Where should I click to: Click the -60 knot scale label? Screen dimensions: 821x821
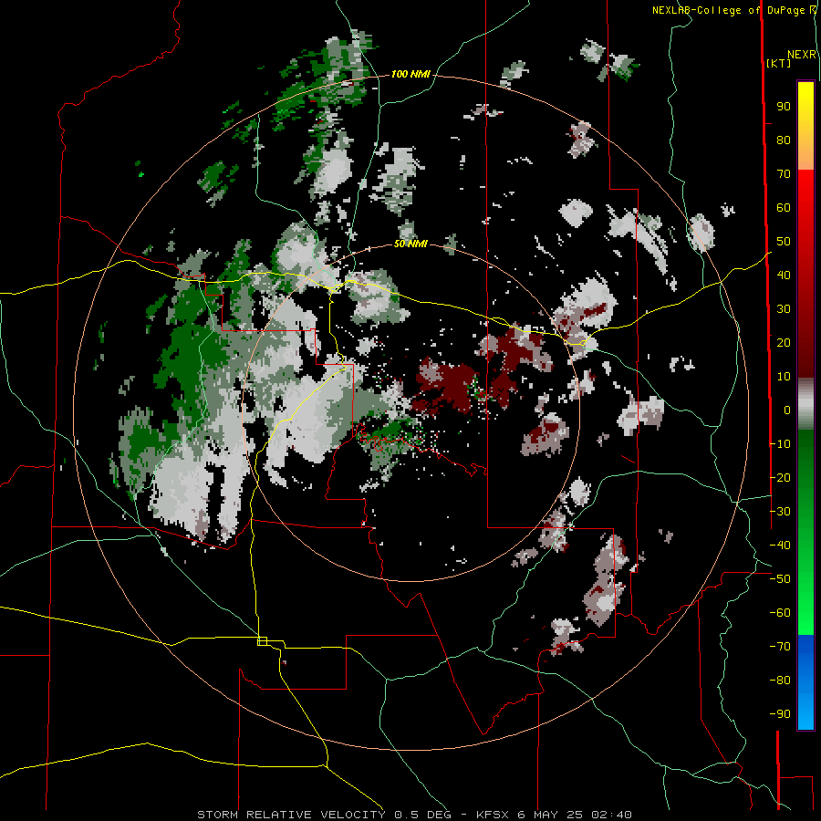click(780, 613)
